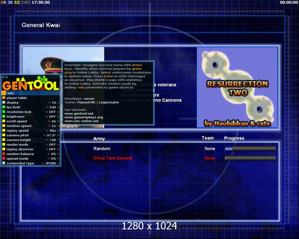Click the Random army progress bar
Image resolution: width=299 pixels, height=239 pixels.
pos(250,149)
